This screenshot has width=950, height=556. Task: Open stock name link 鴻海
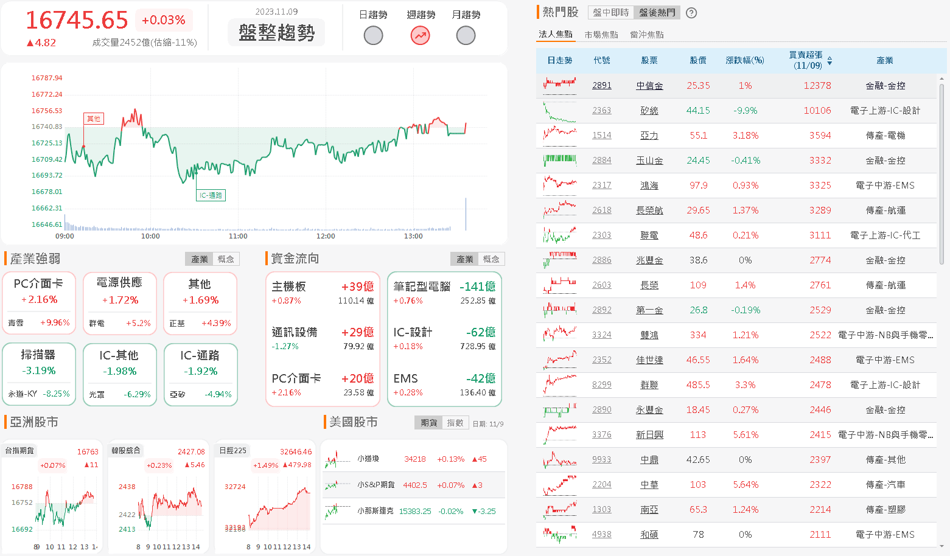(649, 186)
